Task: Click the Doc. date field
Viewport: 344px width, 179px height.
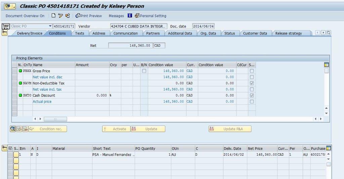Action: [x=203, y=26]
